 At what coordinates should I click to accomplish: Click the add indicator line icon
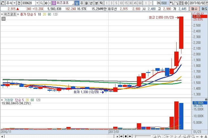click(177, 3)
